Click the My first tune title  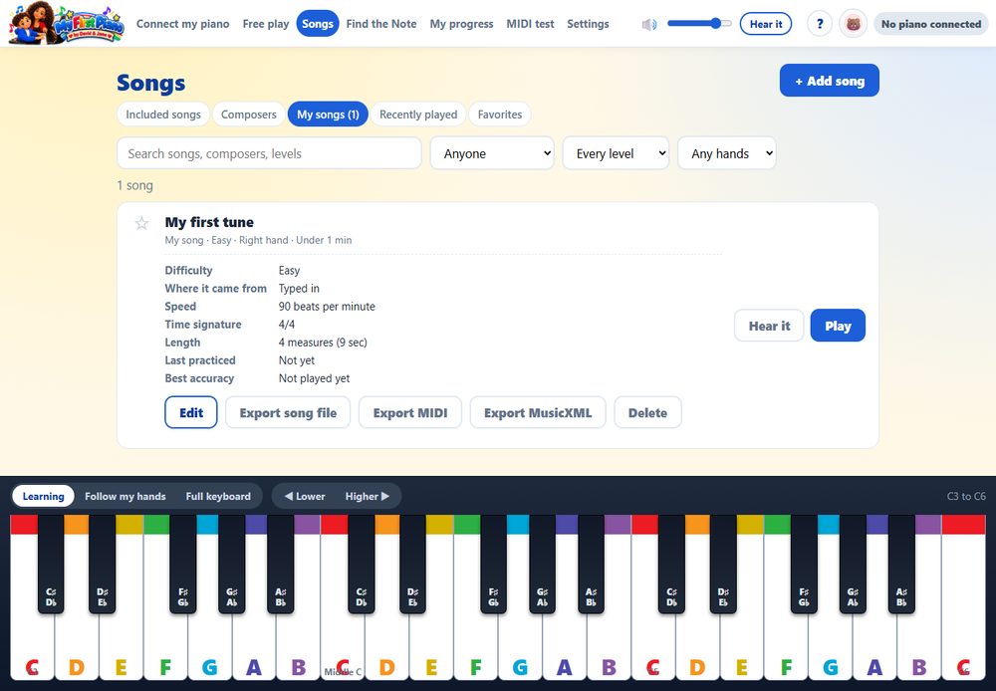pyautogui.click(x=209, y=222)
